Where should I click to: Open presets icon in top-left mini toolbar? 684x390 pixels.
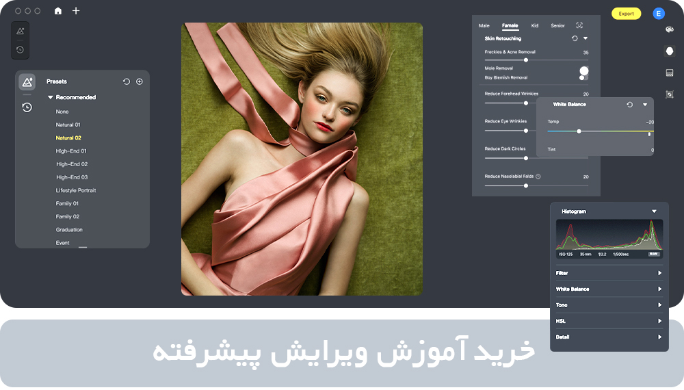pos(20,31)
